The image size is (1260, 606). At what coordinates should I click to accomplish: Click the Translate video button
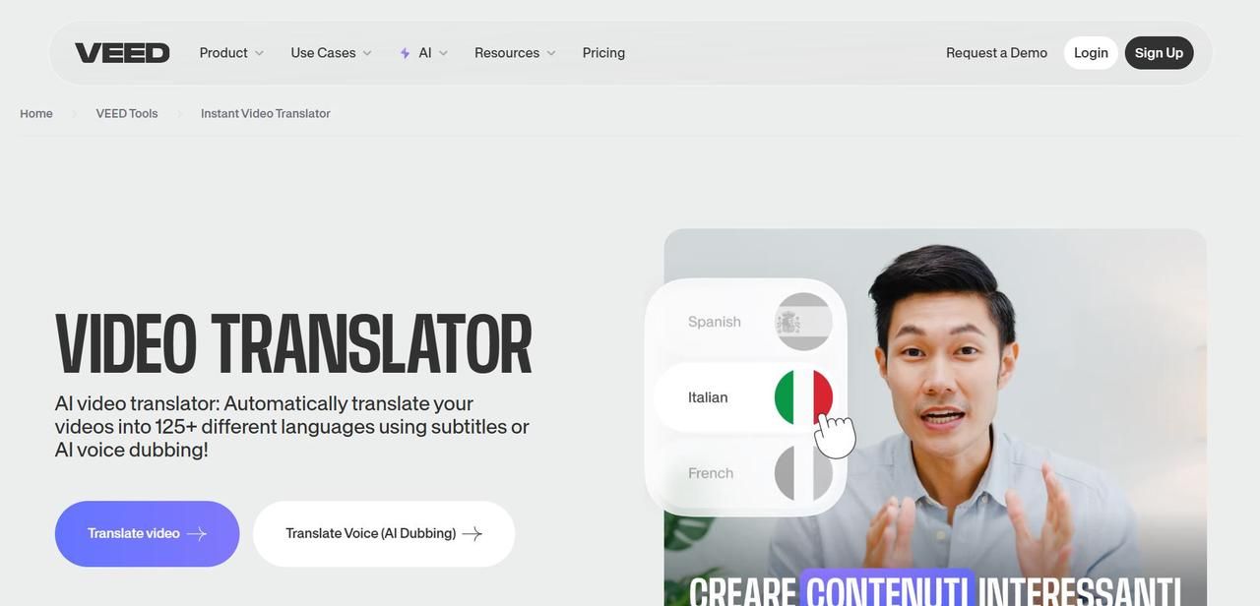(x=147, y=534)
